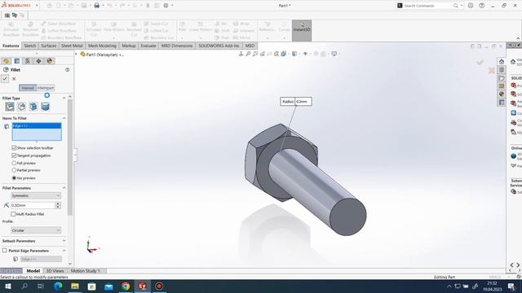The width and height of the screenshot is (522, 293).
Task: Open File Explorer tab in task pane
Action: (502, 78)
